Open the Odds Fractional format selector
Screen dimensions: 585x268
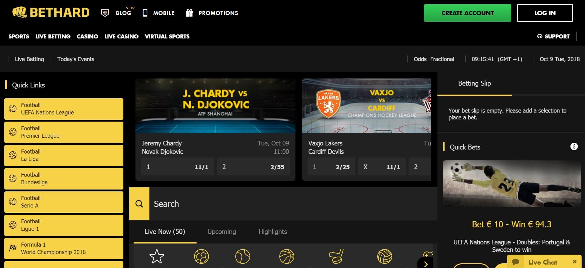pyautogui.click(x=434, y=59)
